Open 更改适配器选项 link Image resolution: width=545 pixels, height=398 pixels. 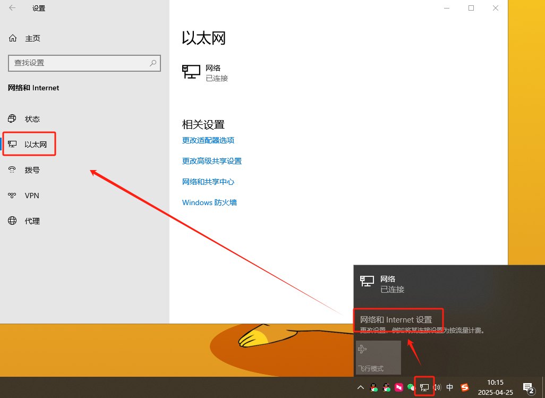[x=209, y=140]
